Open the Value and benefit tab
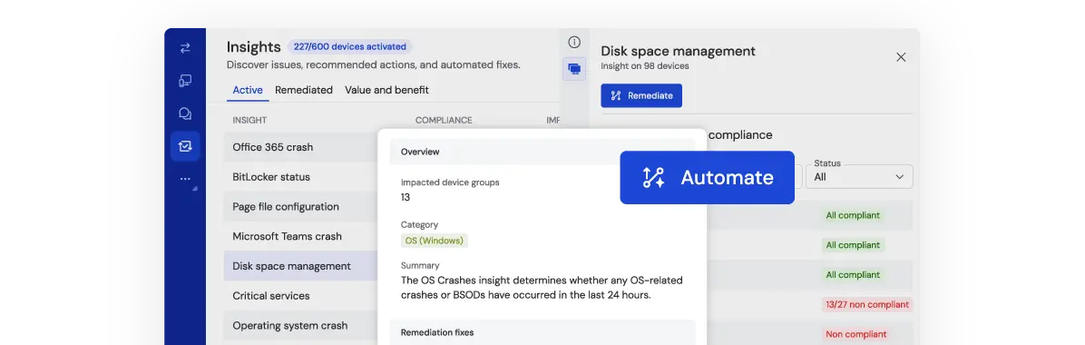This screenshot has width=1085, height=345. 386,90
